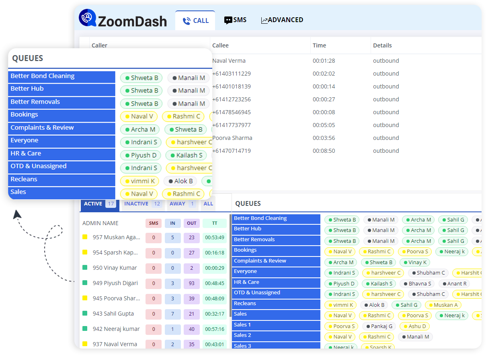486x355 pixels.
Task: Click the chart icon beside ADVANCED
Action: coord(264,21)
